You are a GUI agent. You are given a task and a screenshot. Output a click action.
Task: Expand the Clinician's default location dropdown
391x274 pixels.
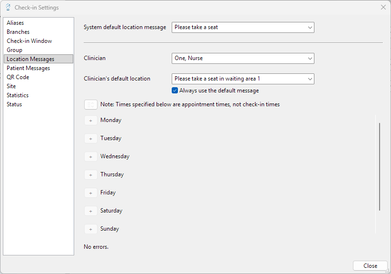[x=243, y=79]
